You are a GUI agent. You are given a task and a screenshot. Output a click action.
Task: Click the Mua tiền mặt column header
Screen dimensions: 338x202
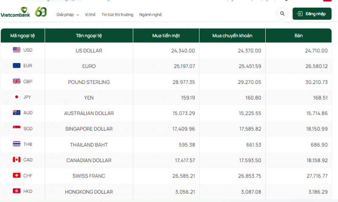(166, 36)
